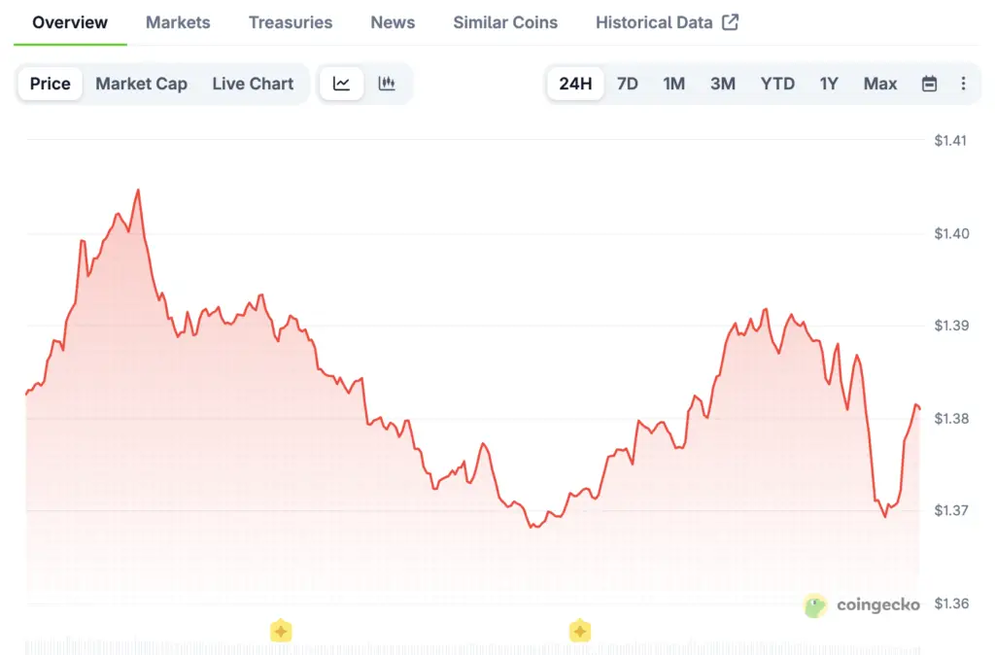Set time range to 1M
The height and width of the screenshot is (655, 995).
tap(674, 84)
